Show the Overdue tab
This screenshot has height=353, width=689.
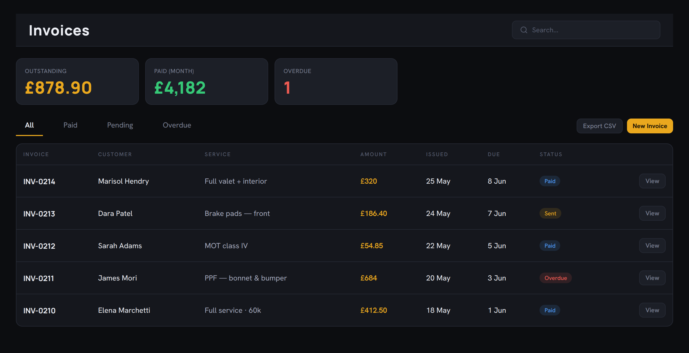[177, 125]
